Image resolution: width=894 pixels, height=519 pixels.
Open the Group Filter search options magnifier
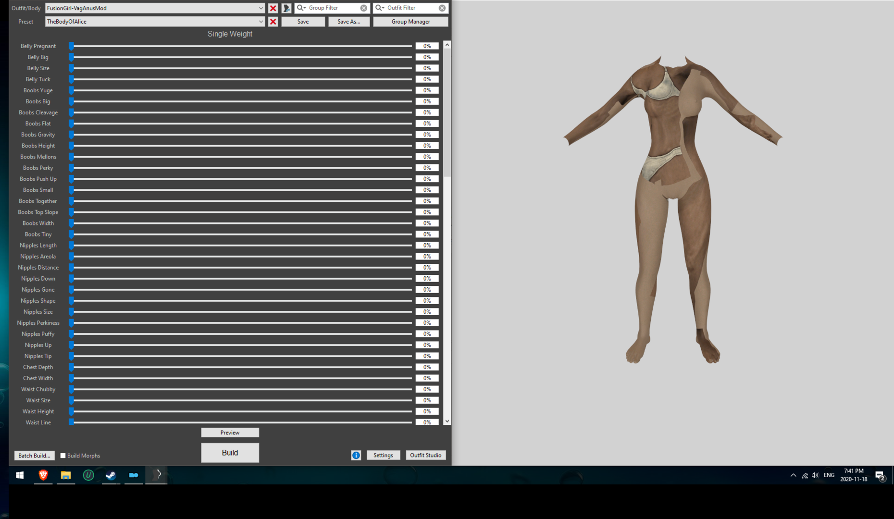pyautogui.click(x=301, y=8)
